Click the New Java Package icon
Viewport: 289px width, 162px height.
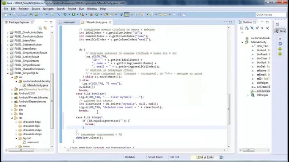point(91,14)
